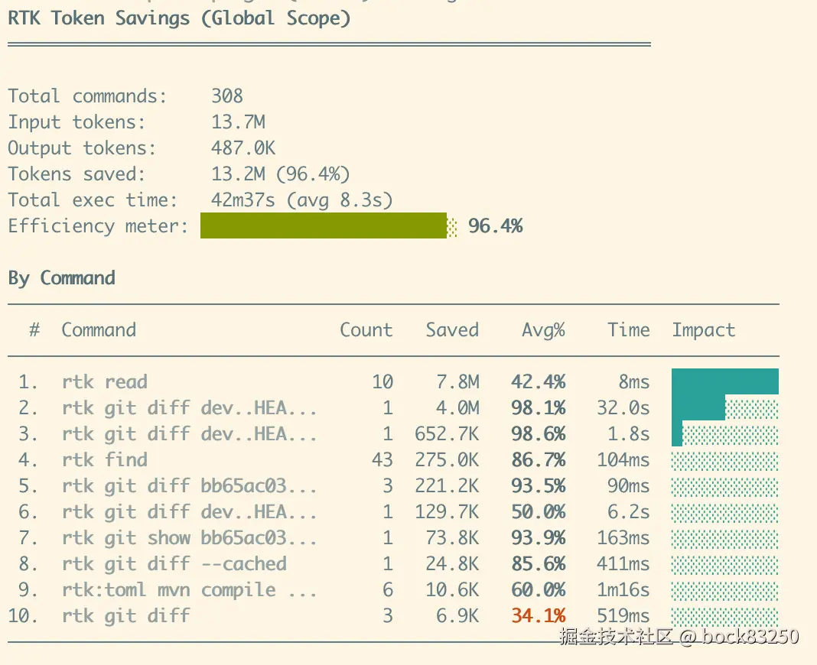The height and width of the screenshot is (665, 817).
Task: Click the 24.8K saved value
Action: [x=452, y=564]
